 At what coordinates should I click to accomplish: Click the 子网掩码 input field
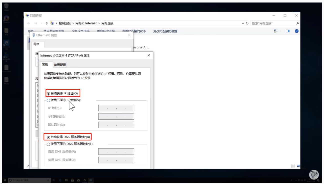[116, 116]
